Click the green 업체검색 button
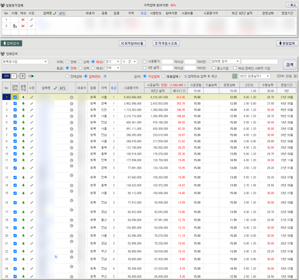 click(x=11, y=43)
